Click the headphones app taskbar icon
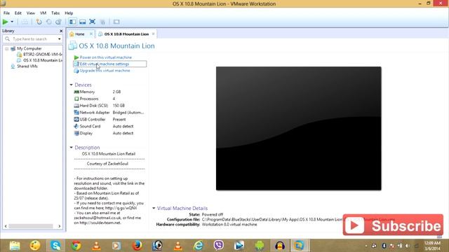The width and height of the screenshot is (449, 252). pyautogui.click(x=280, y=246)
